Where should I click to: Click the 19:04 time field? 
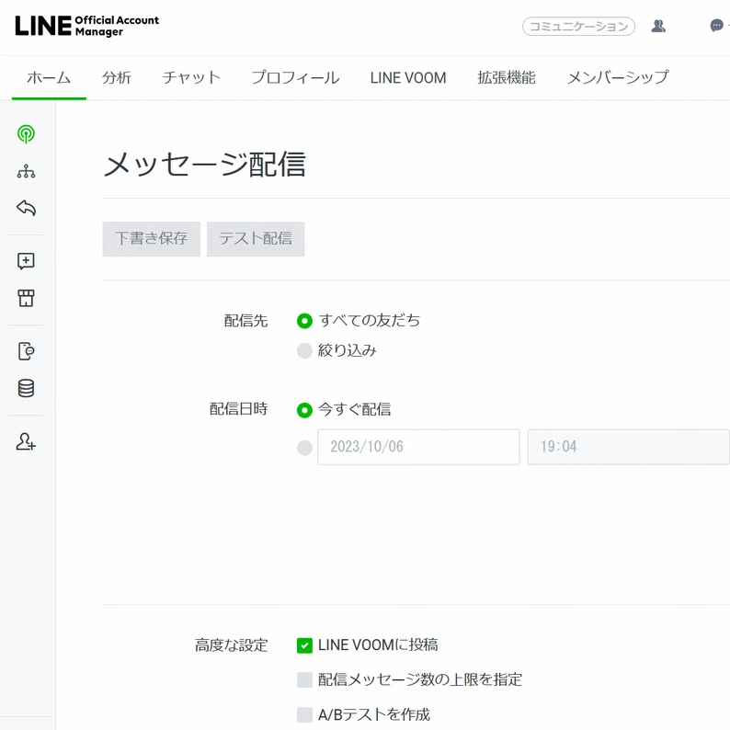(x=628, y=447)
